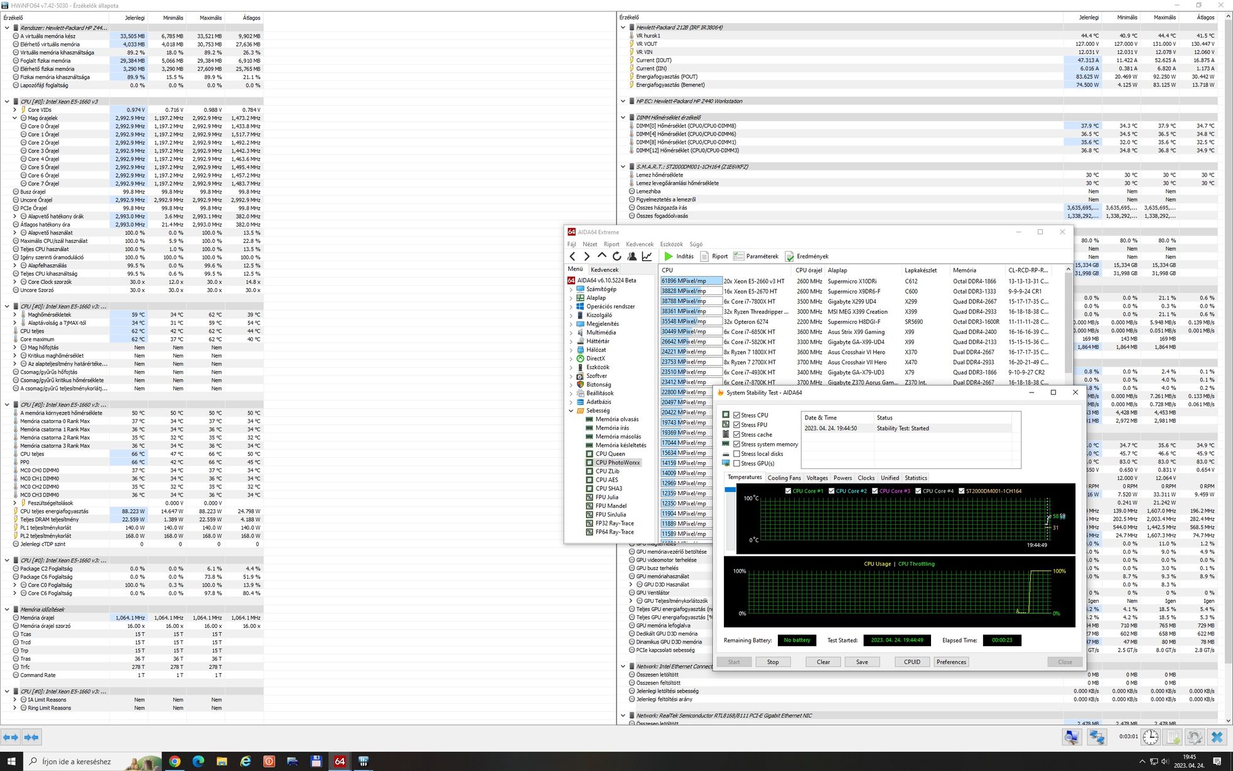This screenshot has height=771, width=1233.
Task: Stop the stability test
Action: 772,662
